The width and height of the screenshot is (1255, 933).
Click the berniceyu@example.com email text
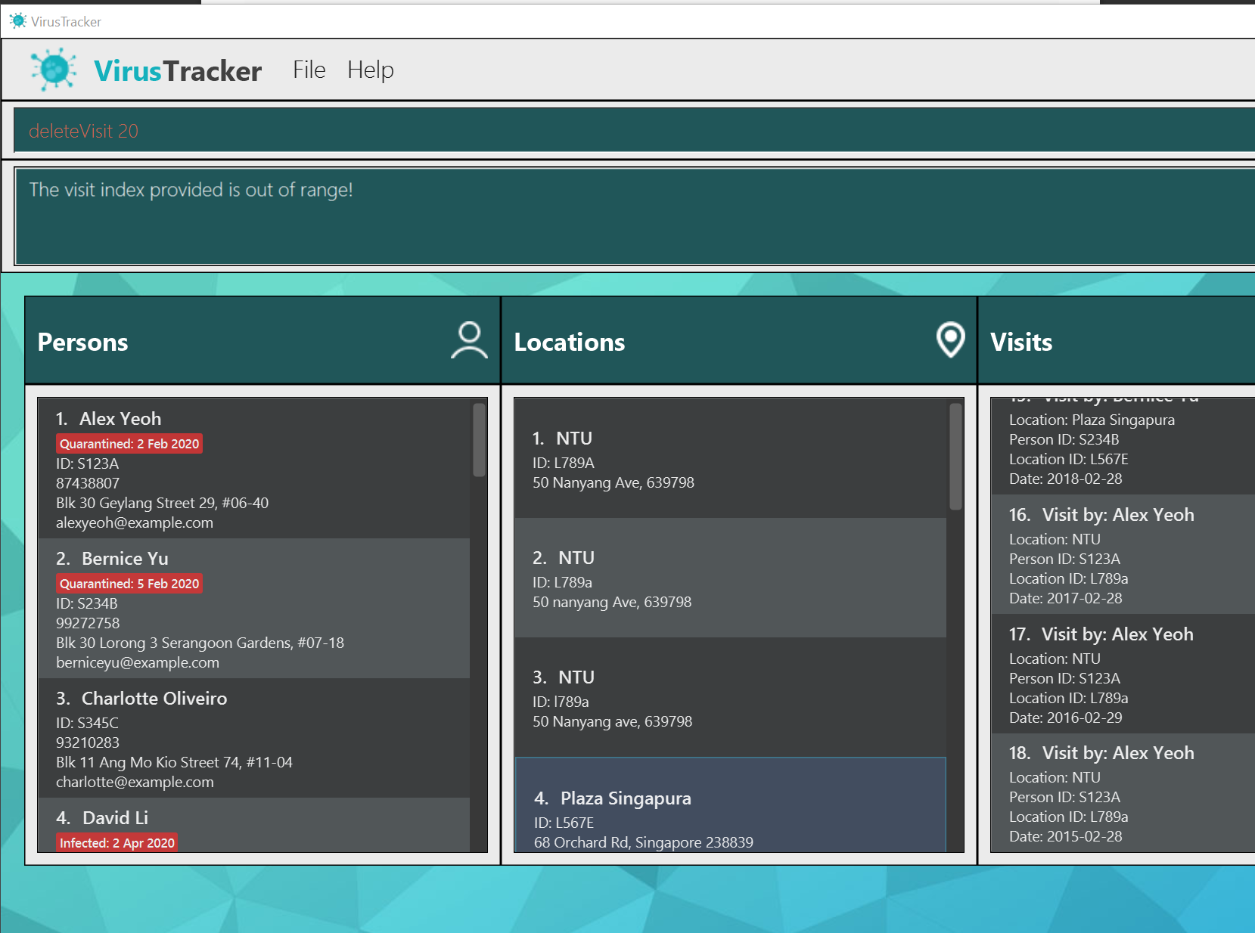[x=138, y=662]
